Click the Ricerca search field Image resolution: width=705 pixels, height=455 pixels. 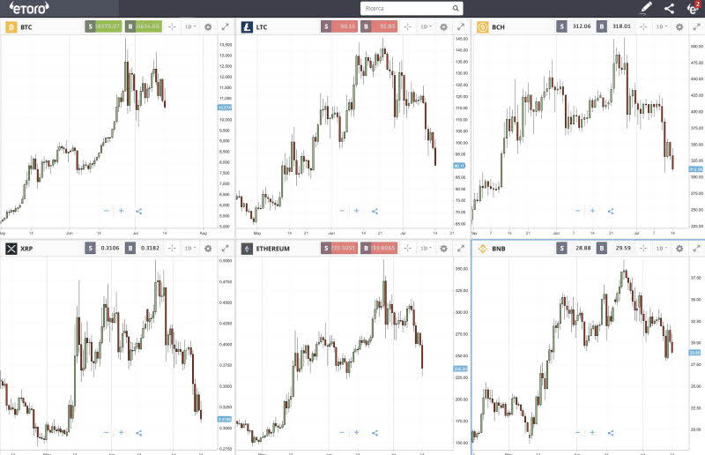coord(411,9)
